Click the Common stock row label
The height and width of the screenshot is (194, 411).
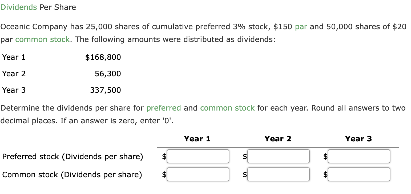click(x=72, y=175)
